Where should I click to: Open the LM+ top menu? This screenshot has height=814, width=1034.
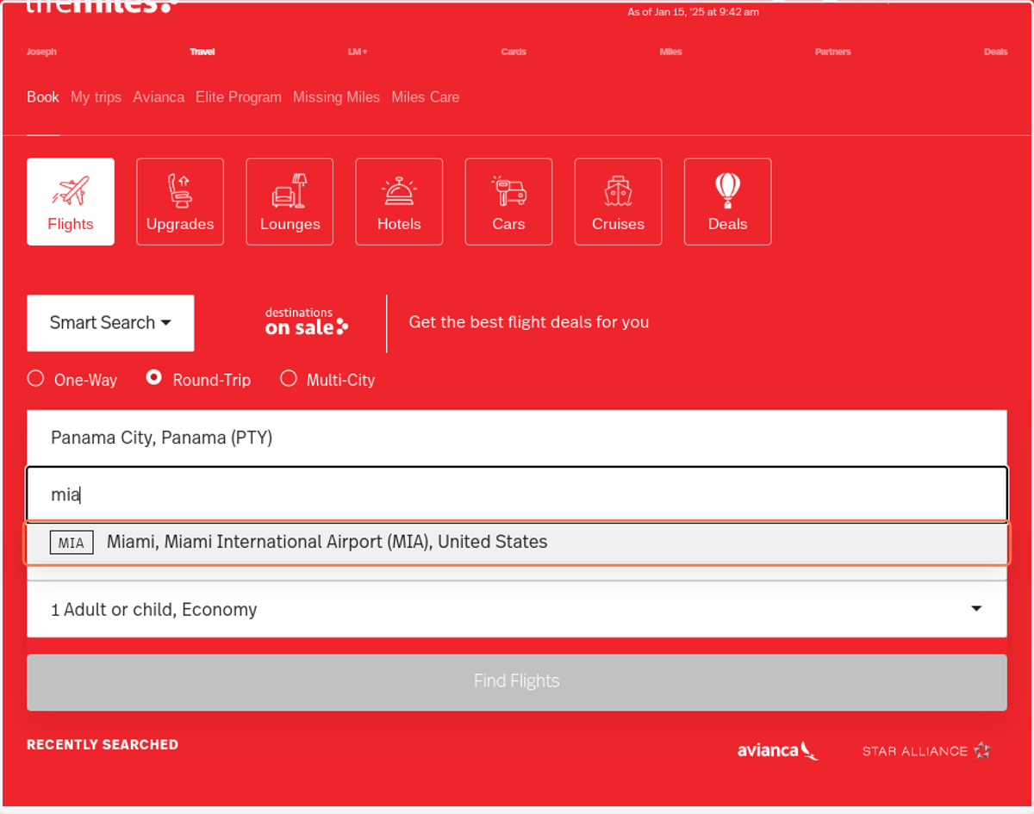click(x=358, y=52)
